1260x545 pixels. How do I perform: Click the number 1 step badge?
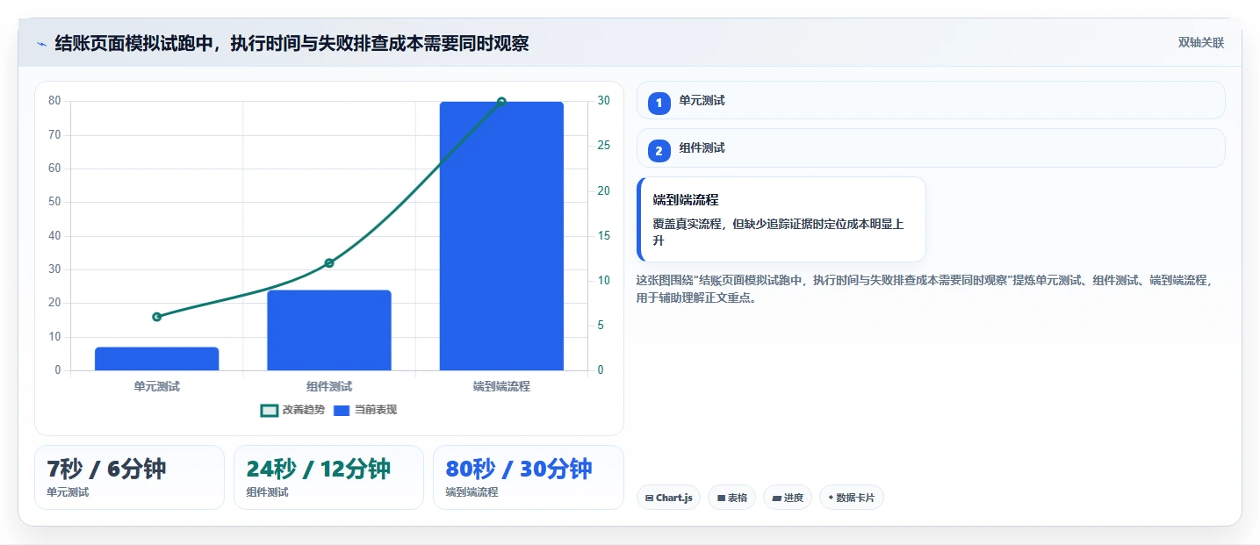[659, 103]
